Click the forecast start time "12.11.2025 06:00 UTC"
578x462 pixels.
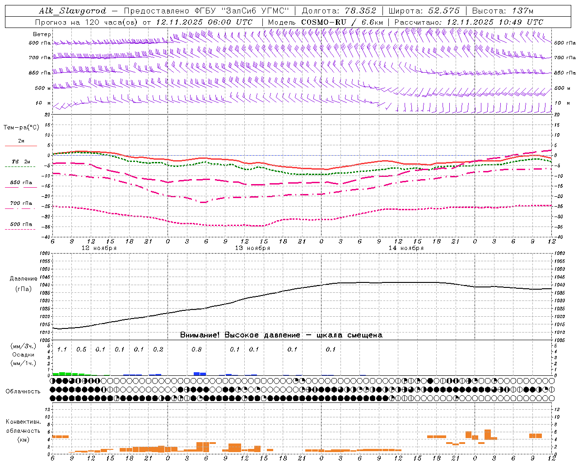click(x=204, y=22)
